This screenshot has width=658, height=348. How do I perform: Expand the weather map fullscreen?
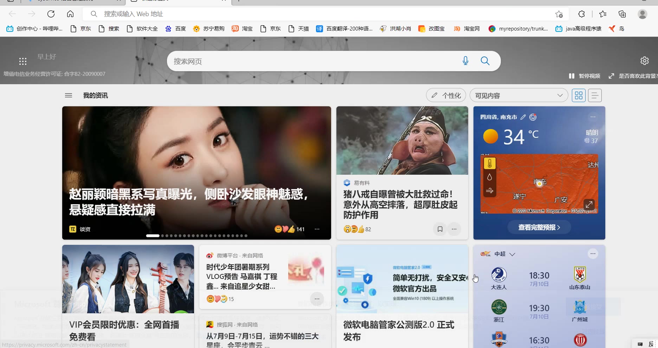point(589,204)
